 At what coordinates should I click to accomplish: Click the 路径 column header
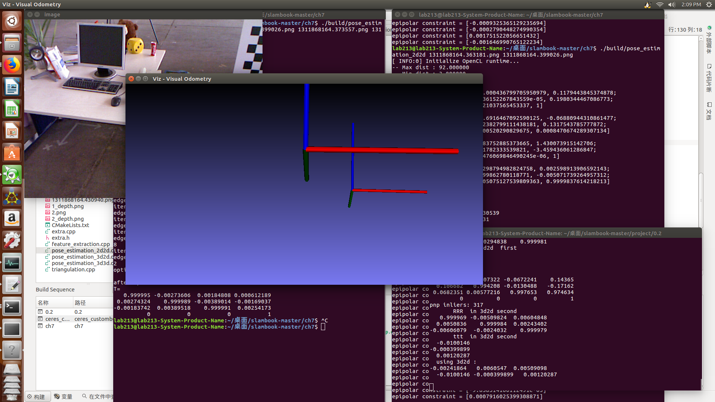[80, 303]
